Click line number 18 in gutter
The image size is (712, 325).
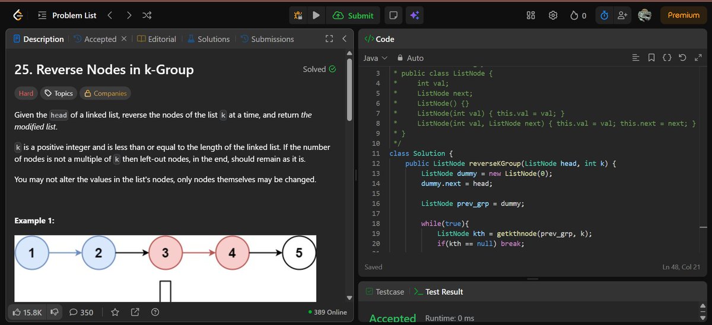(x=376, y=224)
